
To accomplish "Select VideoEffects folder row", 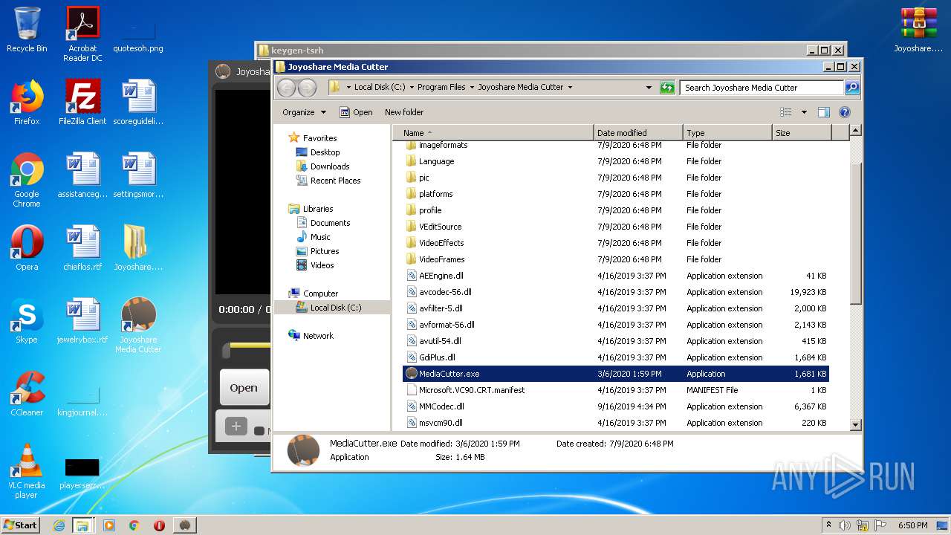I will (x=616, y=243).
